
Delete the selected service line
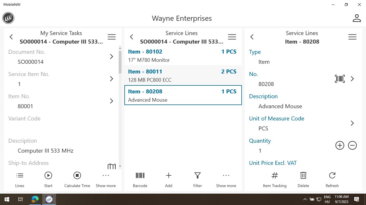[x=303, y=180]
